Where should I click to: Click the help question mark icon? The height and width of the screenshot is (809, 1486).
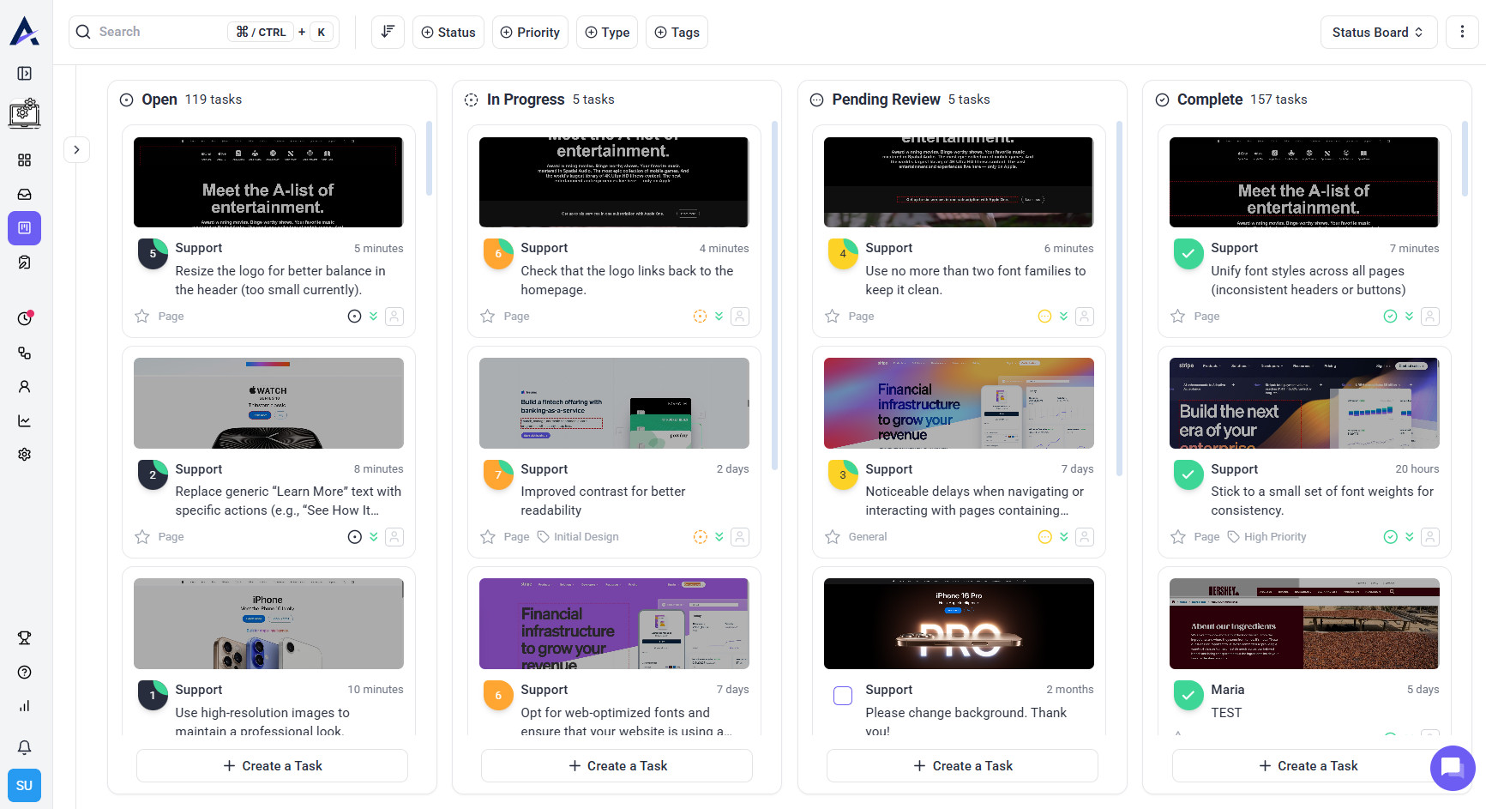click(x=25, y=673)
